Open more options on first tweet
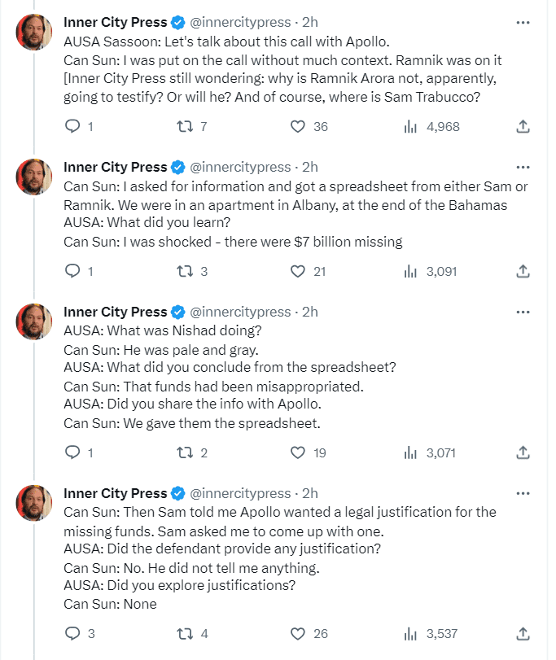 [x=523, y=21]
